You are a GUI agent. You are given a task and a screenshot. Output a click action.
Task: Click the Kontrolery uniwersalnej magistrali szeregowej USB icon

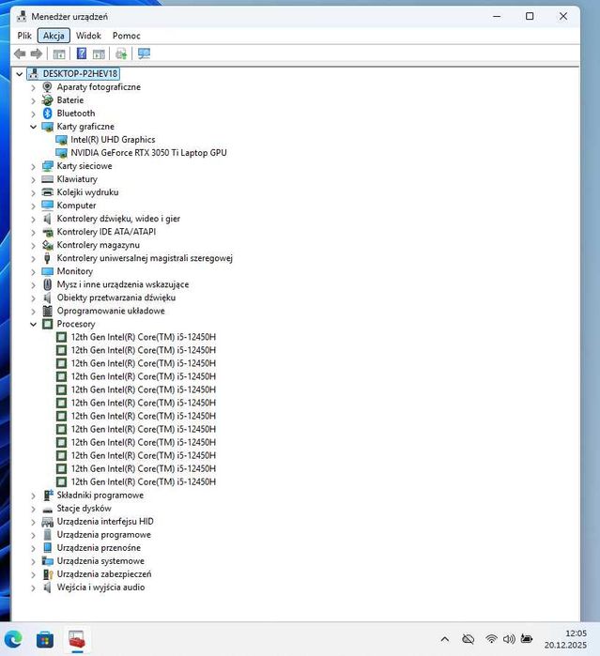(x=47, y=258)
